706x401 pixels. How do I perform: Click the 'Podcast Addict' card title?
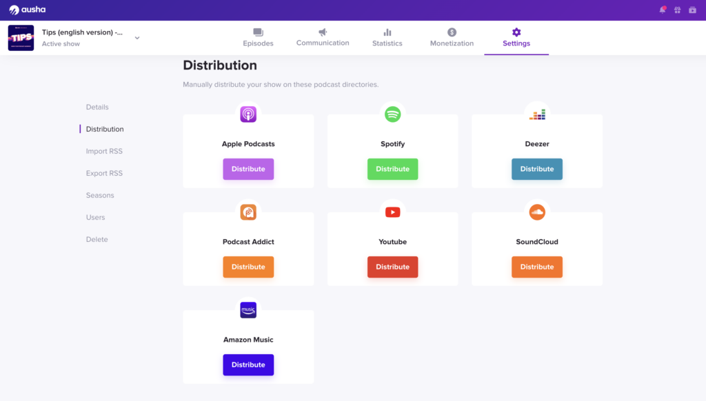248,242
